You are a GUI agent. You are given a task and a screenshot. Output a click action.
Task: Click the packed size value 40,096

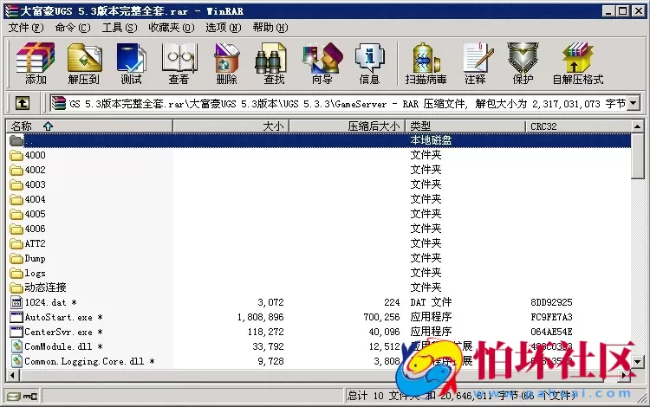pyautogui.click(x=384, y=332)
